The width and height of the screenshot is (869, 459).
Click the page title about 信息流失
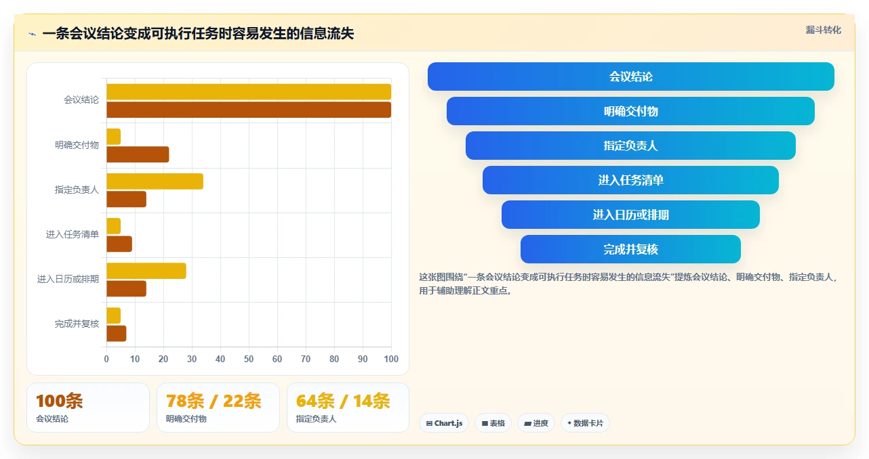[x=198, y=34]
